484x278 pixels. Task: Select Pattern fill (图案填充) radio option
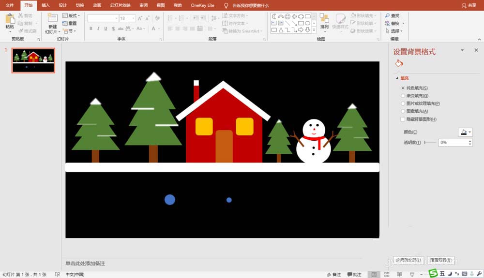tap(403, 111)
